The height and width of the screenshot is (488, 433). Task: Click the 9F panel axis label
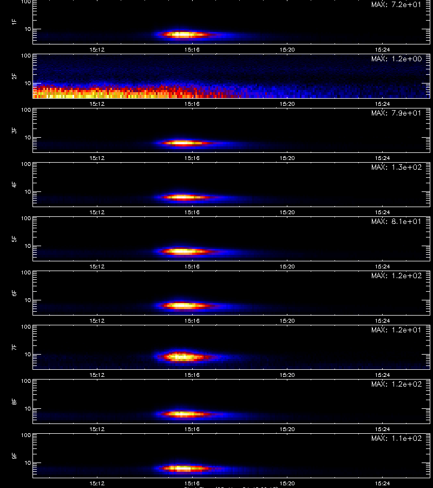14,456
